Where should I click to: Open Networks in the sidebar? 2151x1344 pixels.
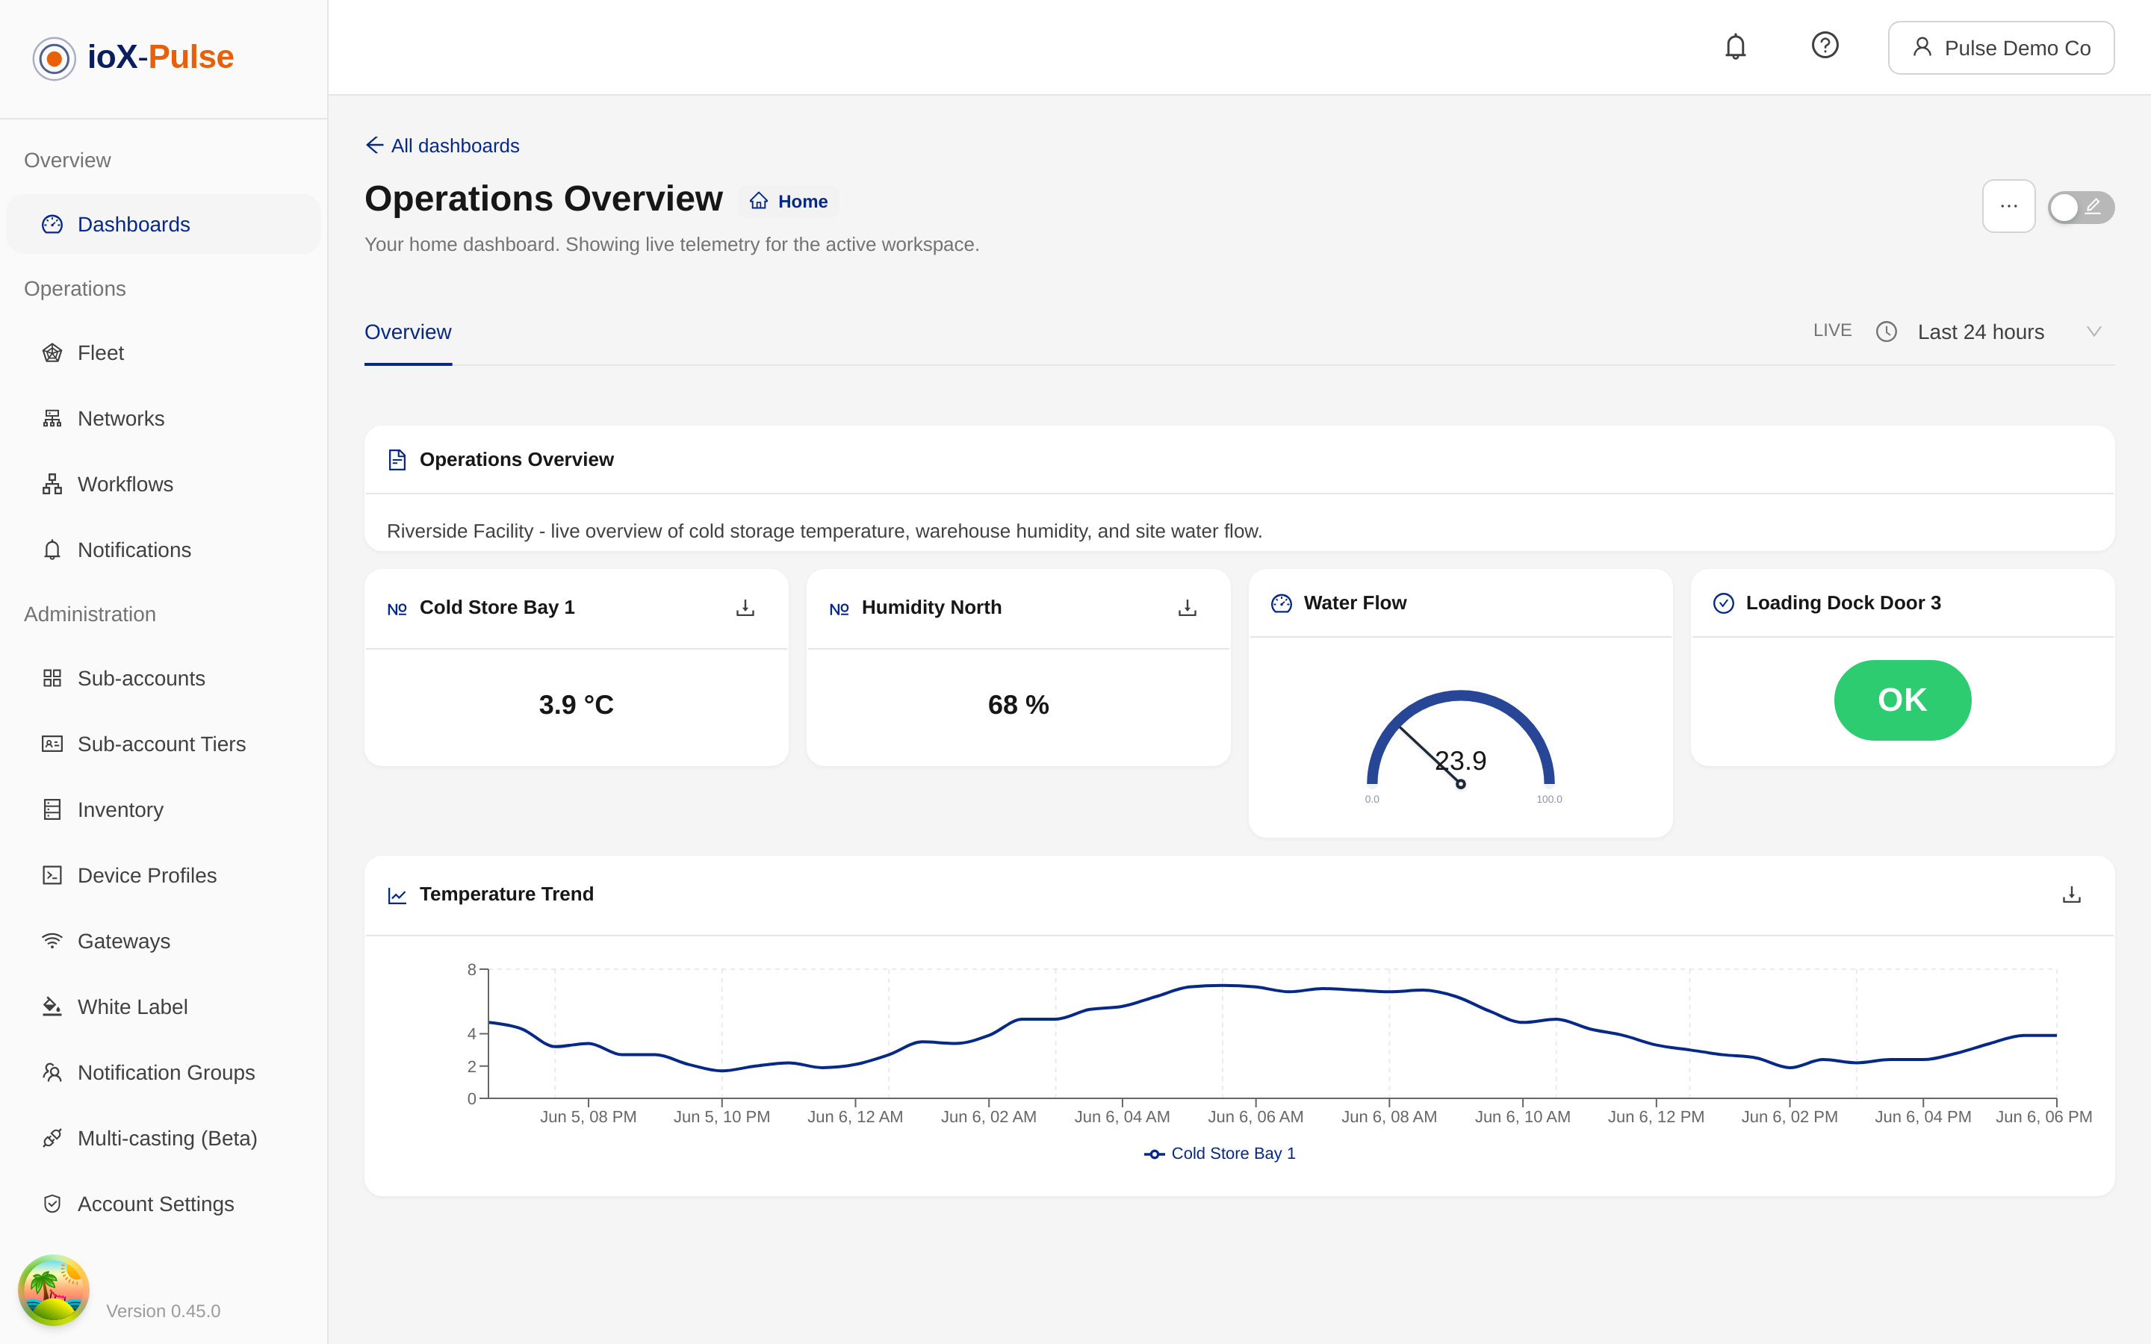[164, 419]
